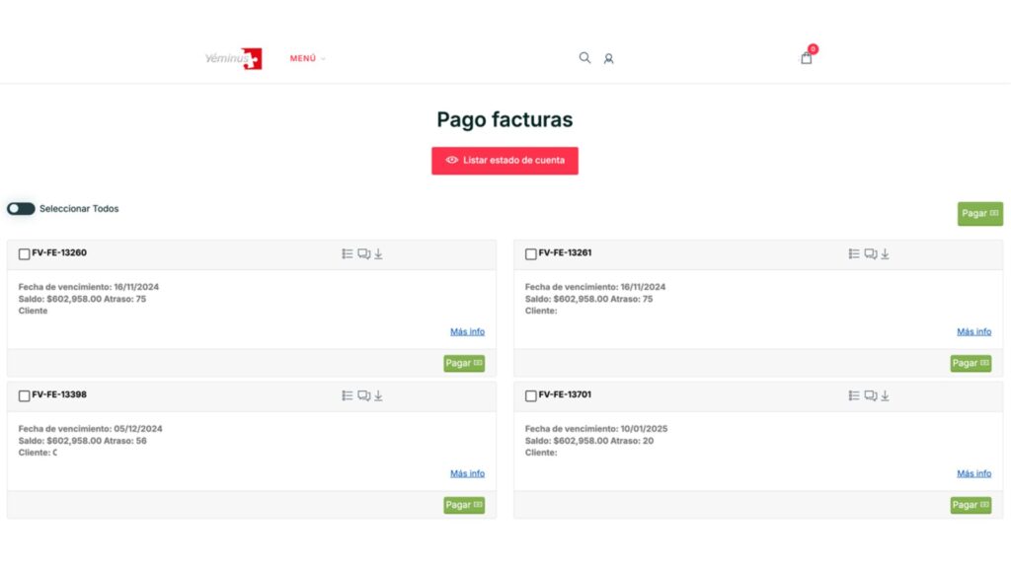
Task: Click the Yeminus logo
Action: point(234,59)
